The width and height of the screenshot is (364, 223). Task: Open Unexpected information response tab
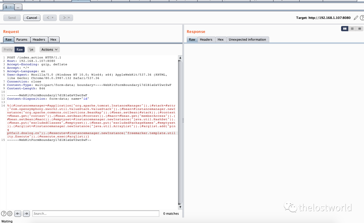click(247, 39)
